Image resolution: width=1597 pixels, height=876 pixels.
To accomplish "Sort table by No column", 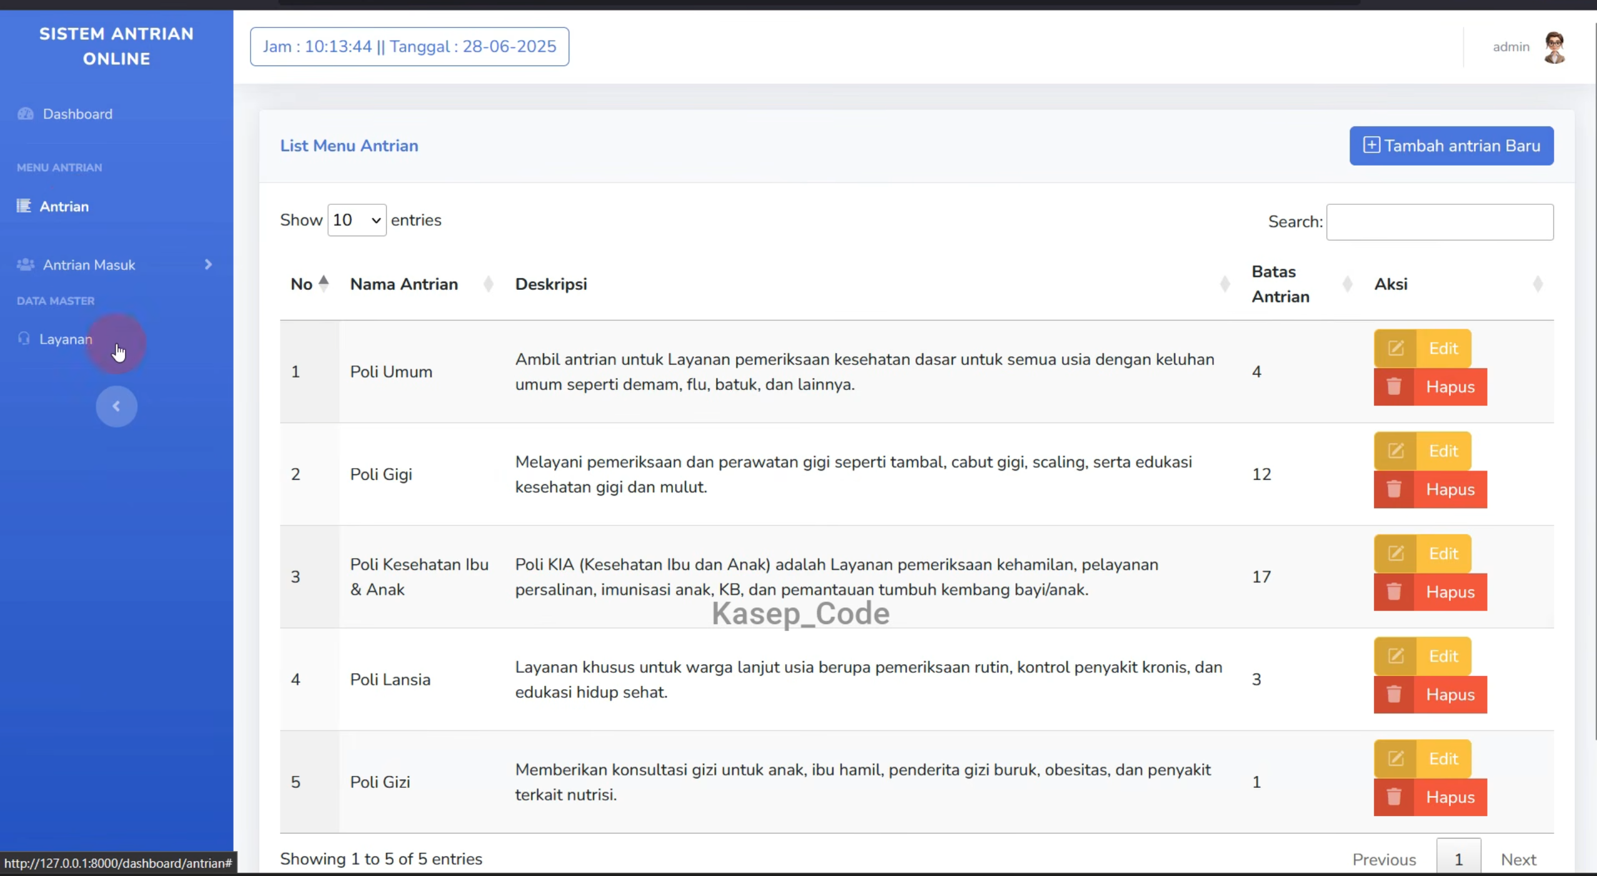I will 310,284.
